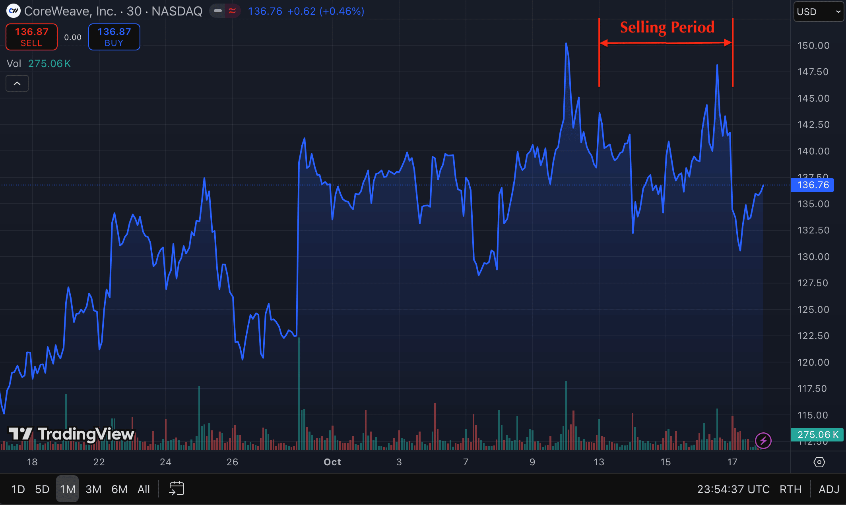846x505 pixels.
Task: Click the TradingView logo watermark
Action: tap(72, 434)
